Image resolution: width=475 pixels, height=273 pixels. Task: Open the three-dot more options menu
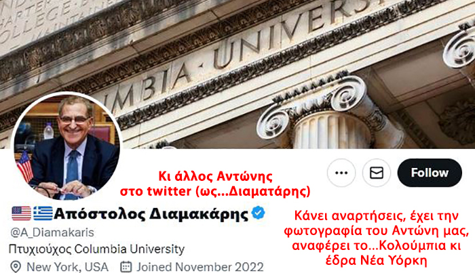coord(341,173)
